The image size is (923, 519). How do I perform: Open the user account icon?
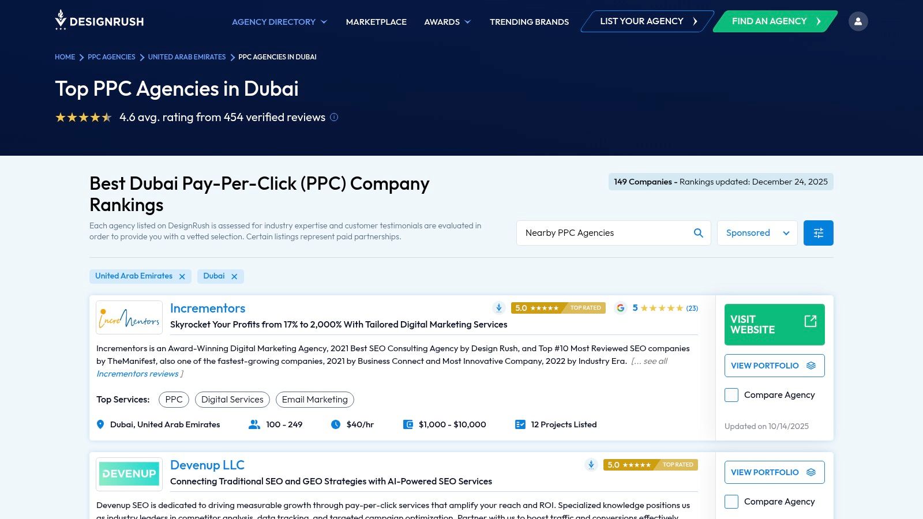point(858,21)
